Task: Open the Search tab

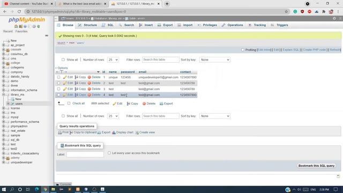Action: [x=126, y=25]
